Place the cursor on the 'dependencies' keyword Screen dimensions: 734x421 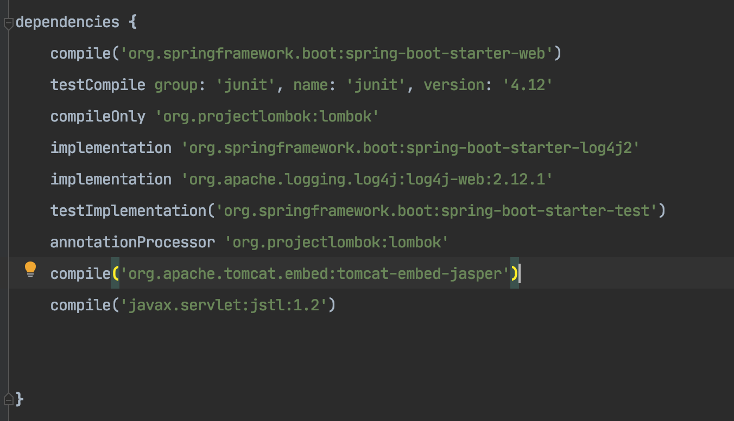point(67,22)
